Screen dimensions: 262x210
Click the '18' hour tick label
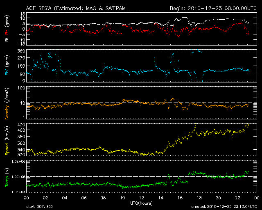click(199, 198)
